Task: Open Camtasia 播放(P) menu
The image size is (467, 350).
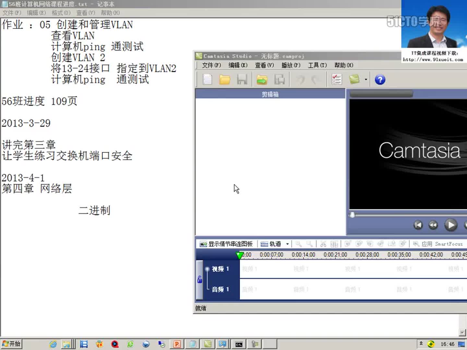Action: pos(291,65)
